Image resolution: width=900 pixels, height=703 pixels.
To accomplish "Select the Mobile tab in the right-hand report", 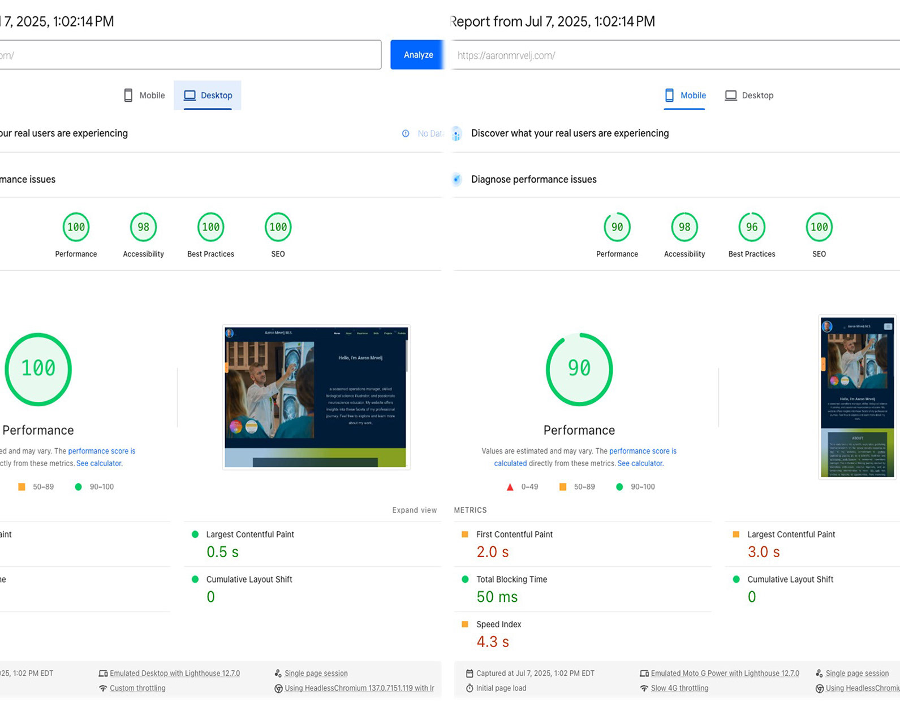I will (684, 96).
